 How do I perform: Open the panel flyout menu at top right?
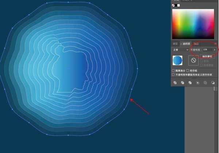coord(215,44)
